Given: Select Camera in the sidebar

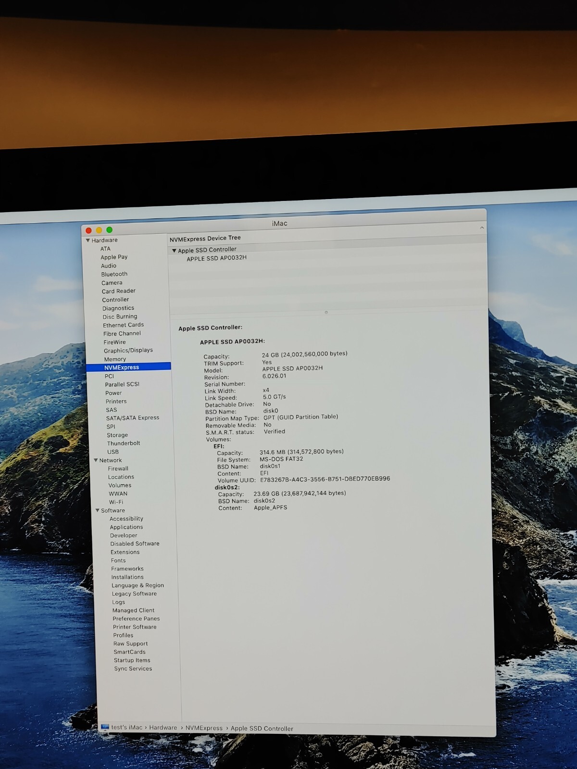Looking at the screenshot, I should (x=112, y=283).
